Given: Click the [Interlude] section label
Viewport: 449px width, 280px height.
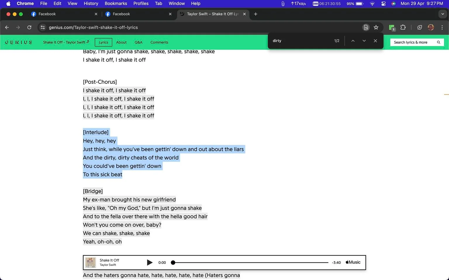Looking at the screenshot, I should tap(96, 132).
